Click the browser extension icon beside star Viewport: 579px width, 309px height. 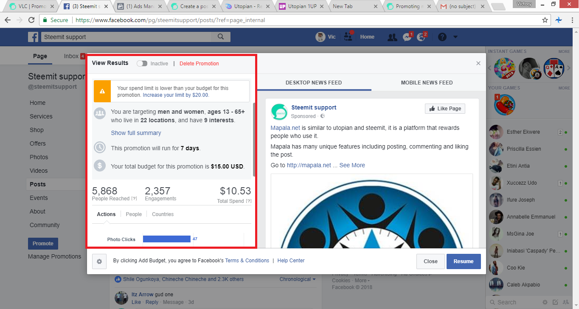coord(559,20)
